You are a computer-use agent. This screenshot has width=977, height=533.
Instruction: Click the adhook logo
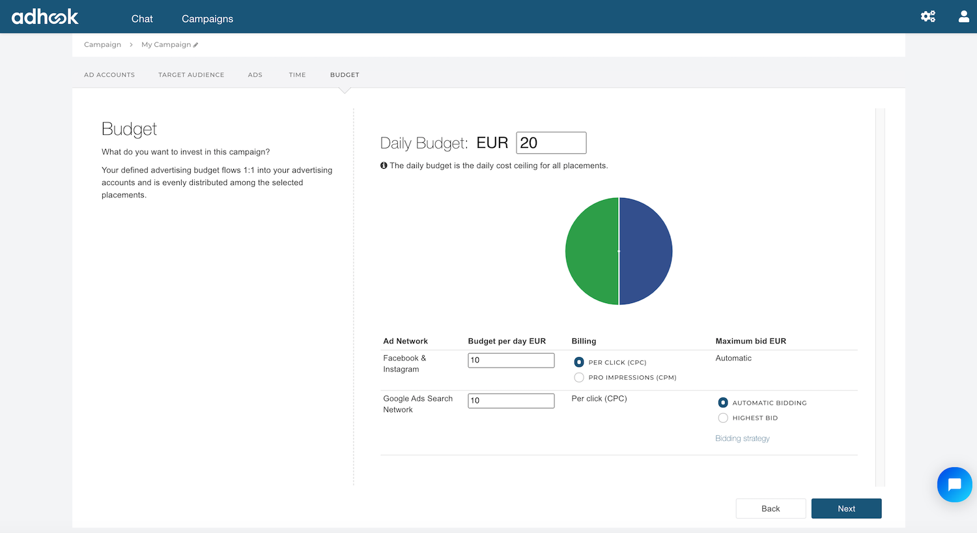point(45,16)
